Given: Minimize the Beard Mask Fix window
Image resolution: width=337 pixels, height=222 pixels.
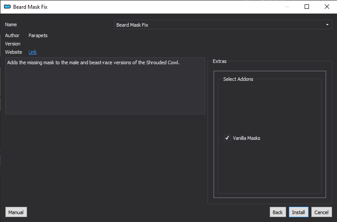Looking at the screenshot, I should point(287,7).
